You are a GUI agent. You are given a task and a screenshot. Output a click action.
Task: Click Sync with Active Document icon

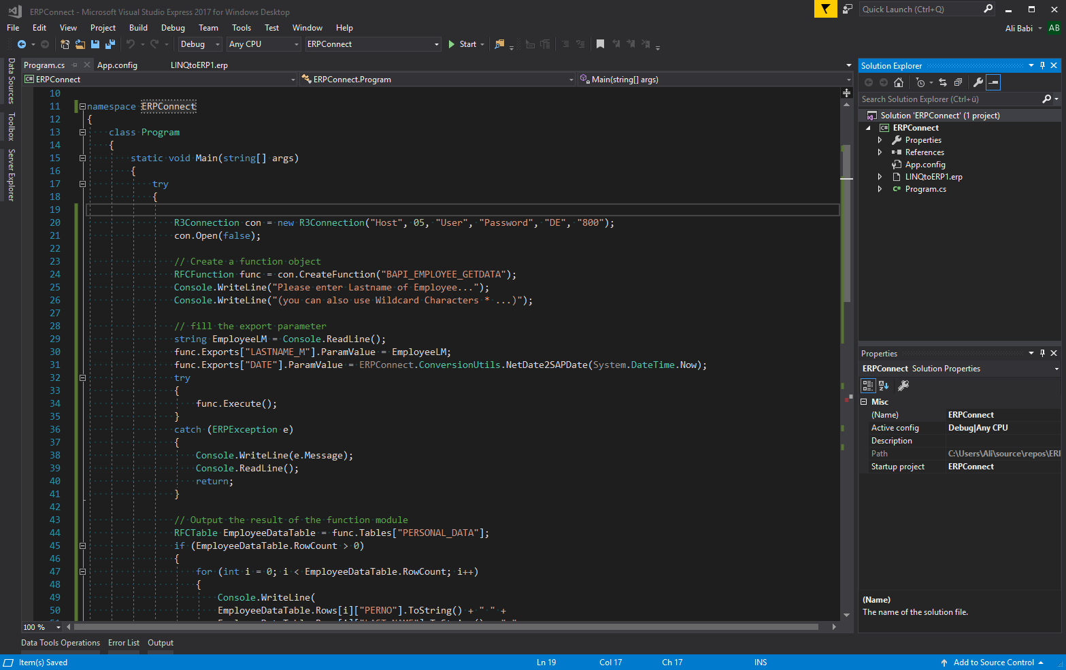click(x=943, y=82)
